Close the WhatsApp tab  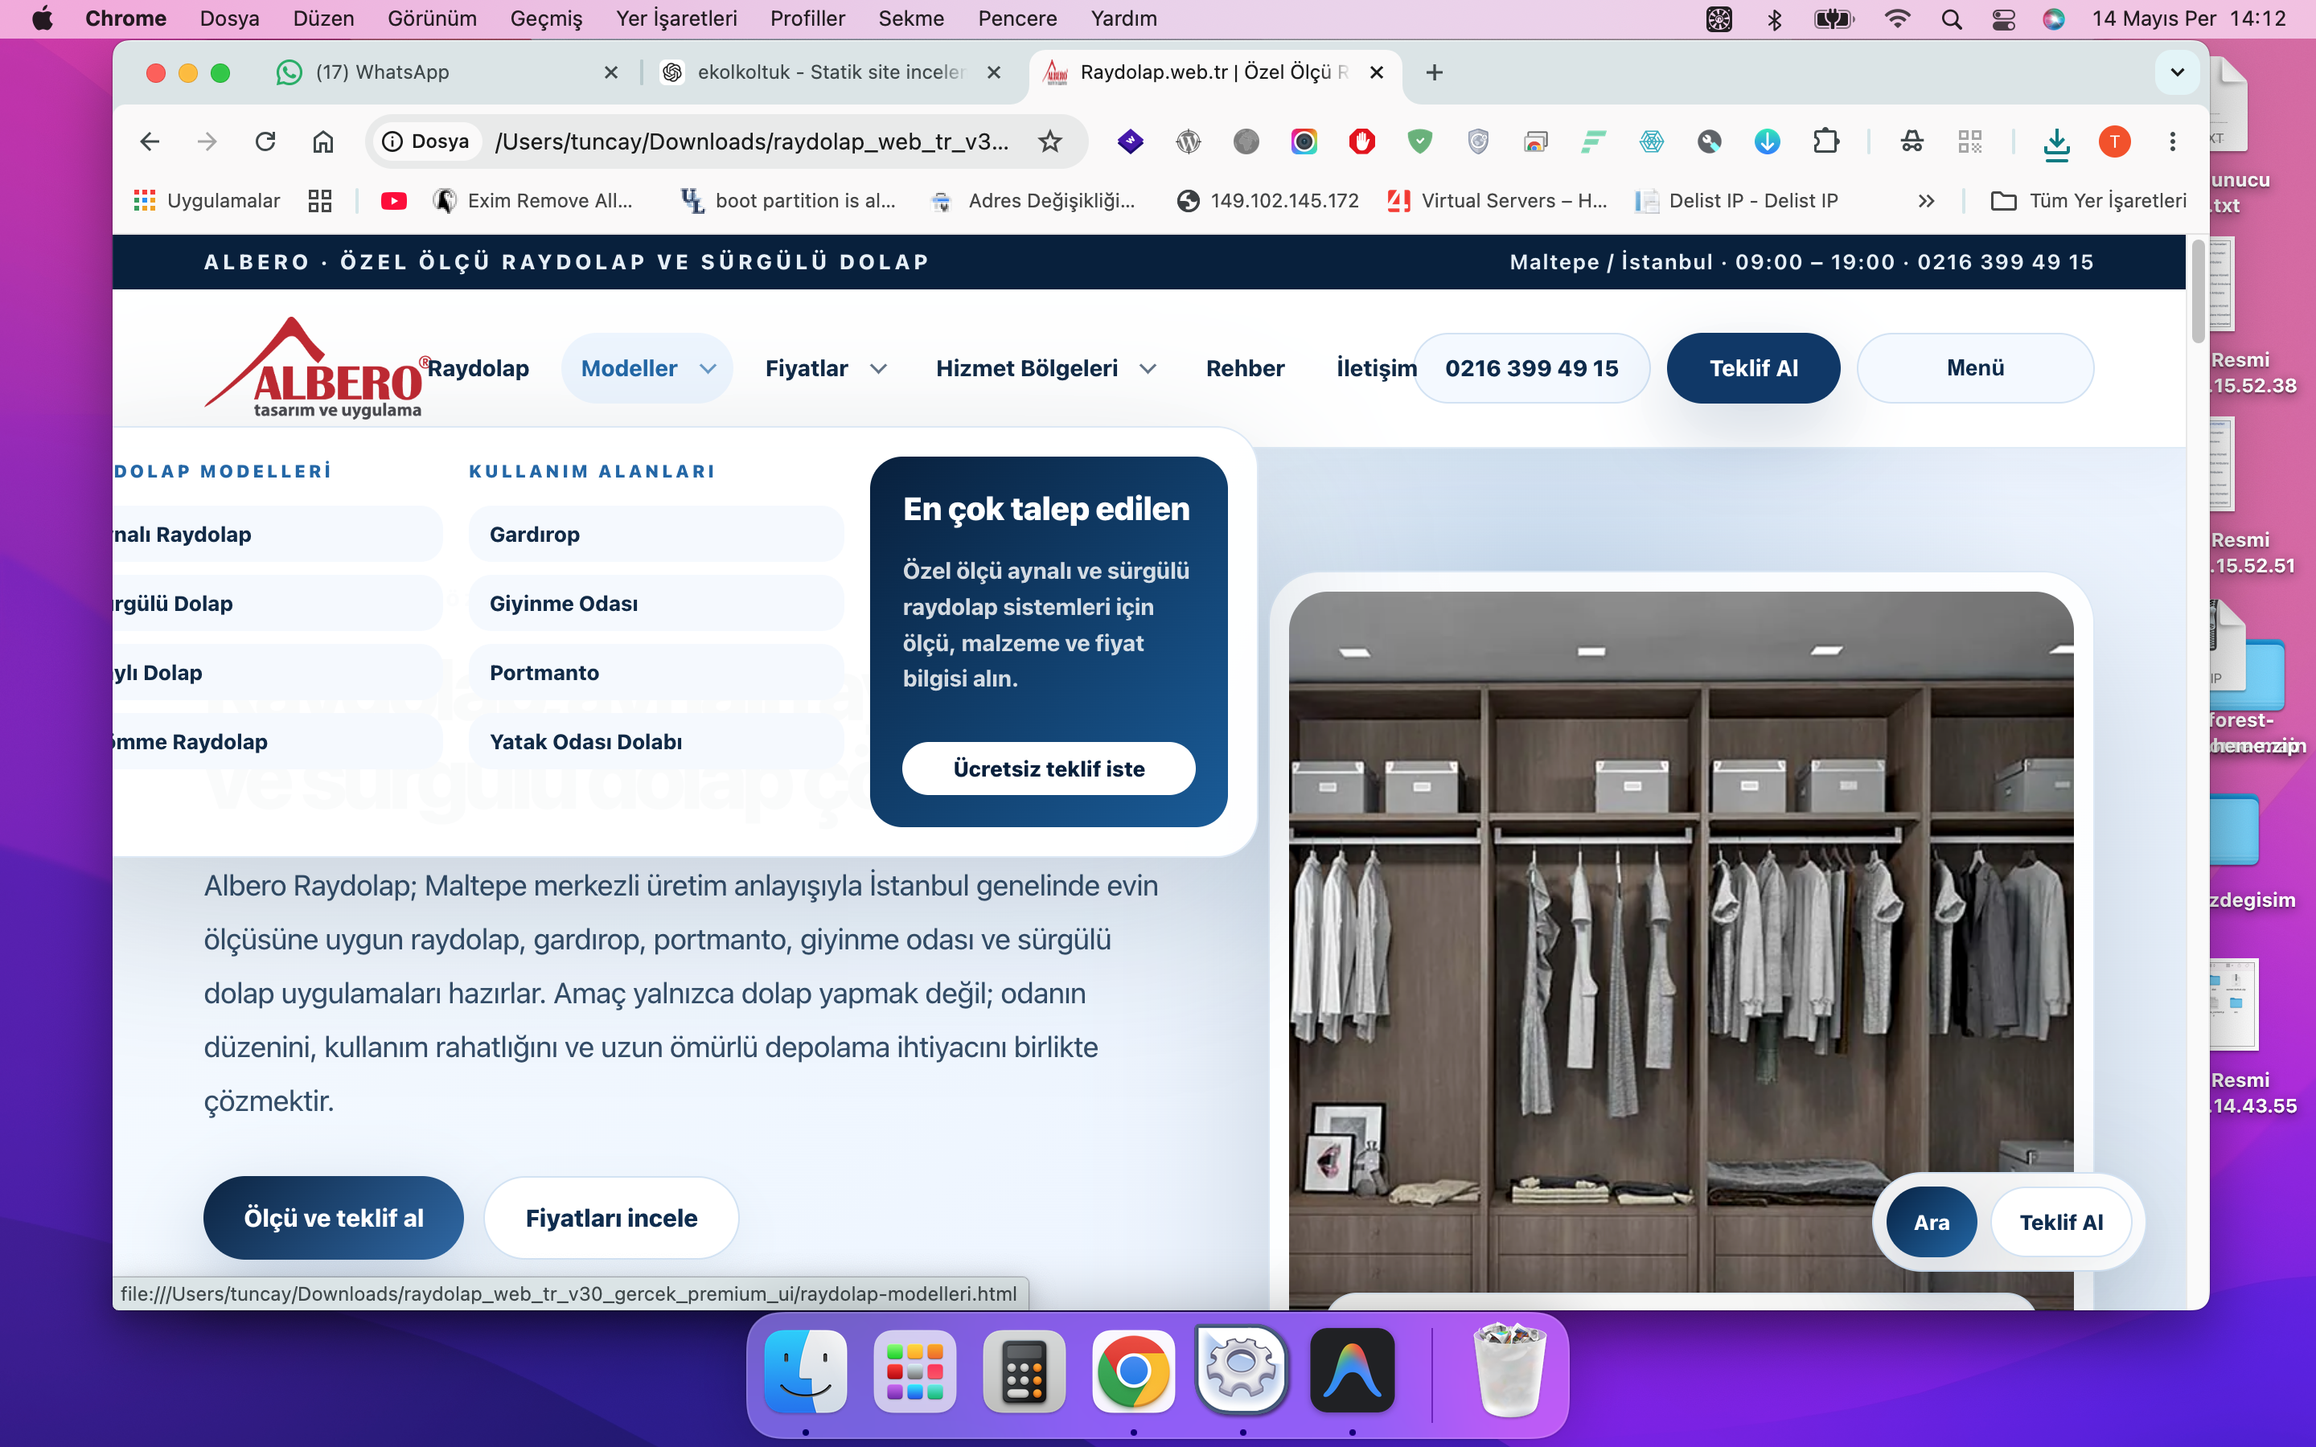[610, 72]
